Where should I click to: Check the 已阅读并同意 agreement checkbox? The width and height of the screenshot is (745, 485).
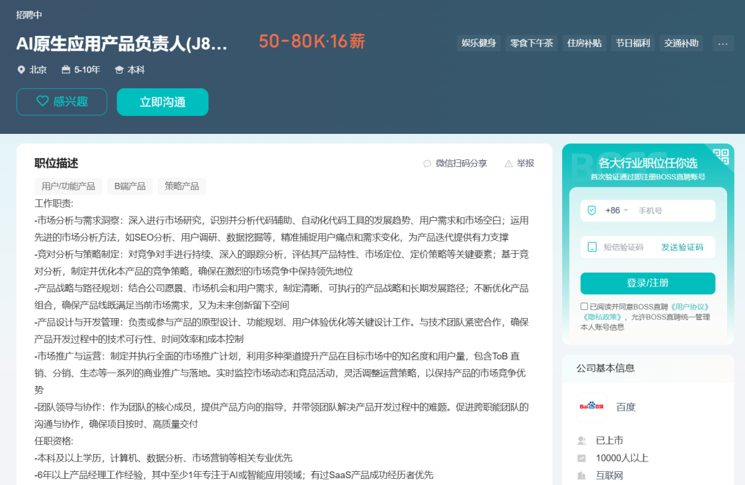click(584, 306)
